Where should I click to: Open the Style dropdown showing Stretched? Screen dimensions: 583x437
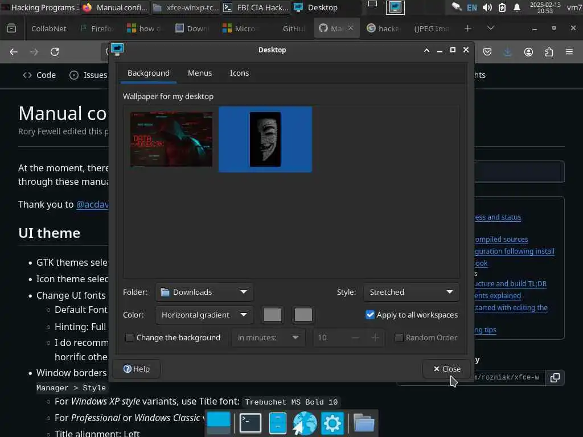(411, 292)
